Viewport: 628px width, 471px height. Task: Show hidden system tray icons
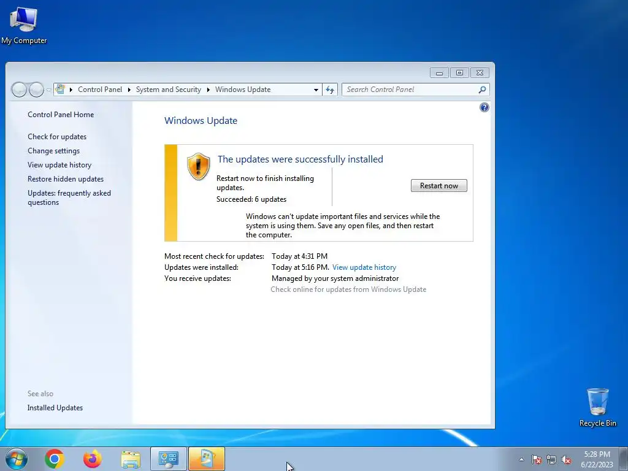[521, 459]
